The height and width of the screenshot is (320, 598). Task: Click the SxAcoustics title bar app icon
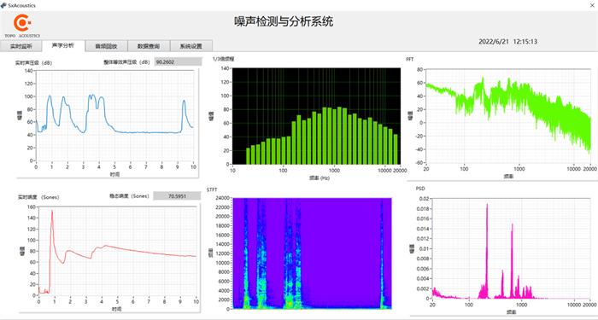pyautogui.click(x=4, y=5)
